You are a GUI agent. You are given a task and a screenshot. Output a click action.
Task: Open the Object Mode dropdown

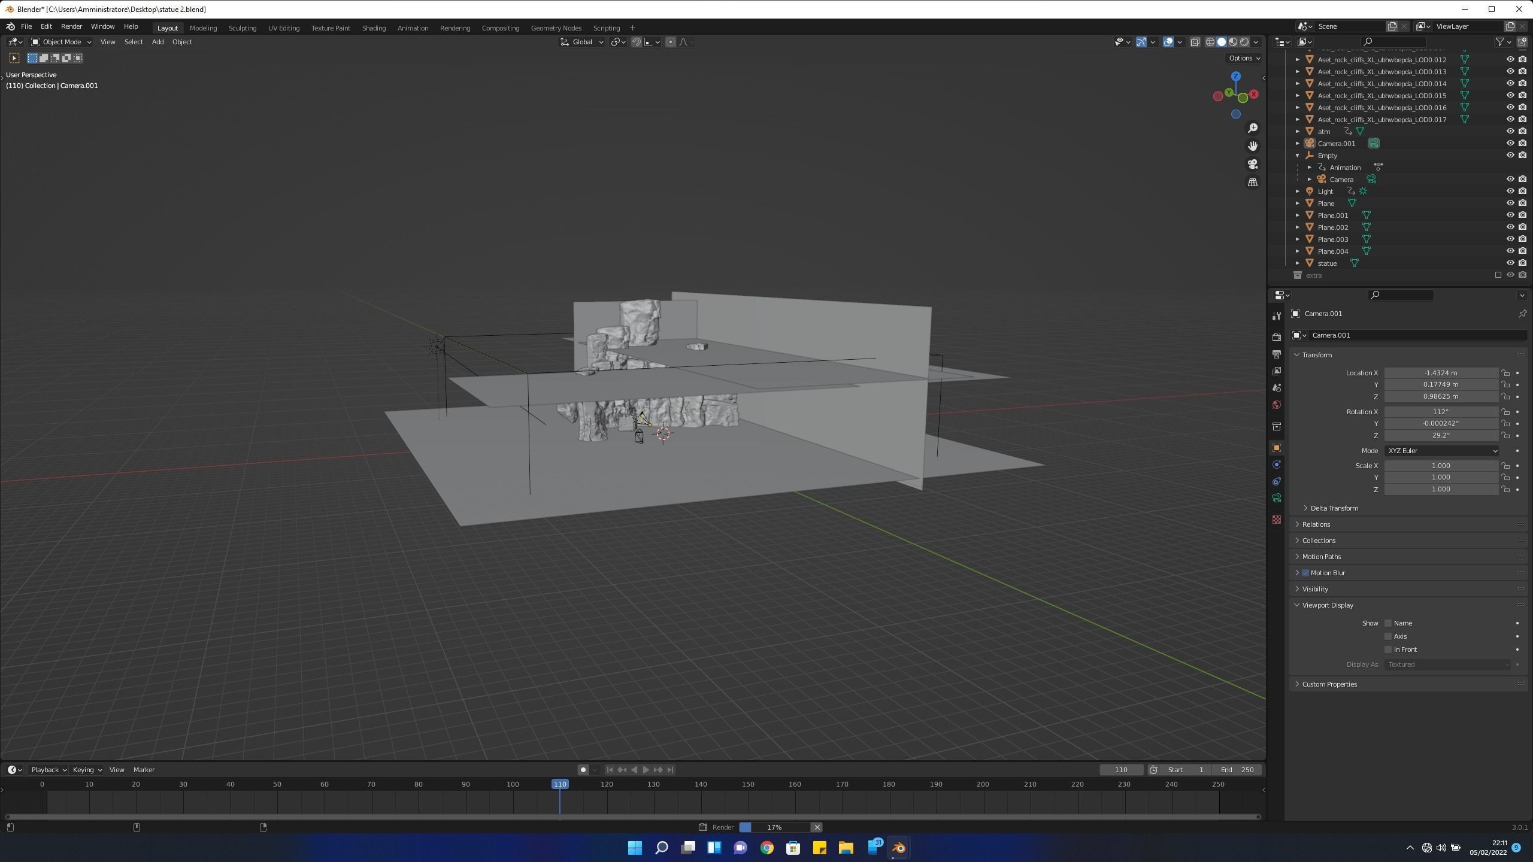click(x=61, y=42)
